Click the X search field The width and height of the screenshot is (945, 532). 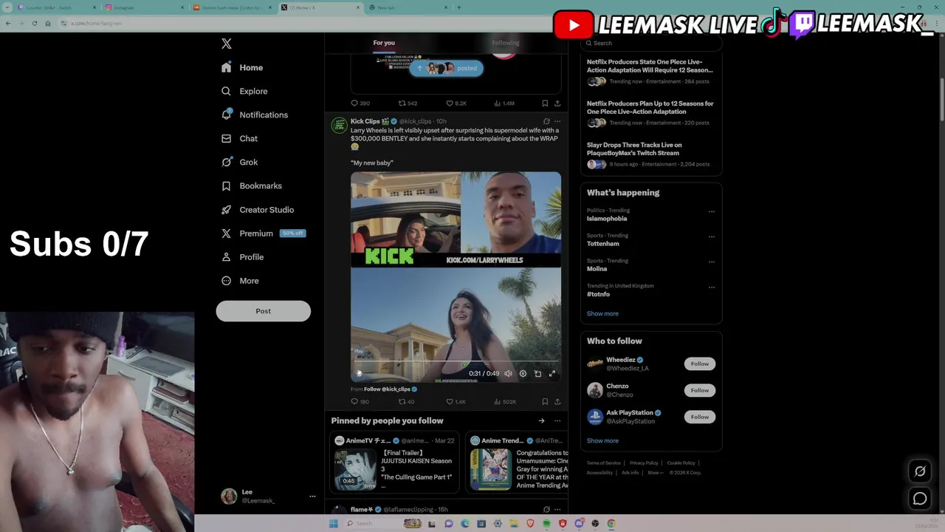tap(651, 43)
